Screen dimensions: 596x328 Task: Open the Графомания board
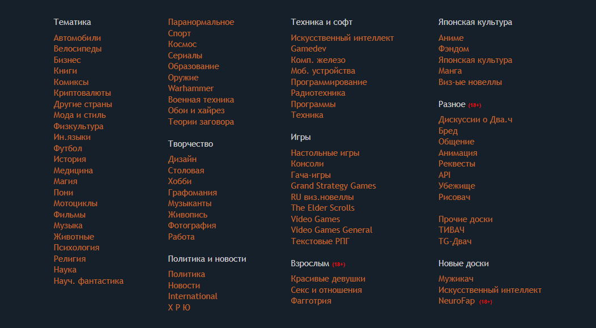192,193
